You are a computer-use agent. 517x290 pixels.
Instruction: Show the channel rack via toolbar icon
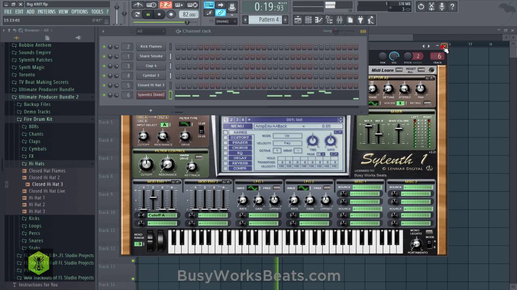pyautogui.click(x=309, y=20)
